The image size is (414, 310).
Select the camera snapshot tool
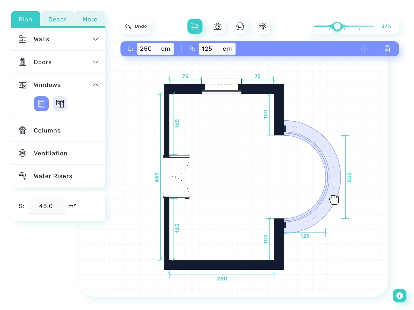tap(218, 26)
